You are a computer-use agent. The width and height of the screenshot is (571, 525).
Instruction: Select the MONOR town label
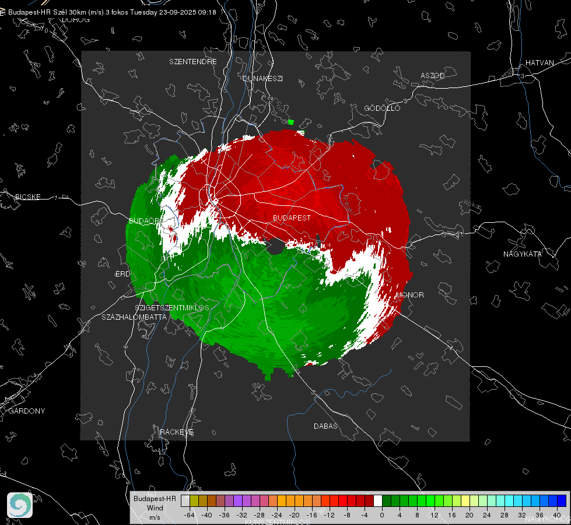click(410, 295)
